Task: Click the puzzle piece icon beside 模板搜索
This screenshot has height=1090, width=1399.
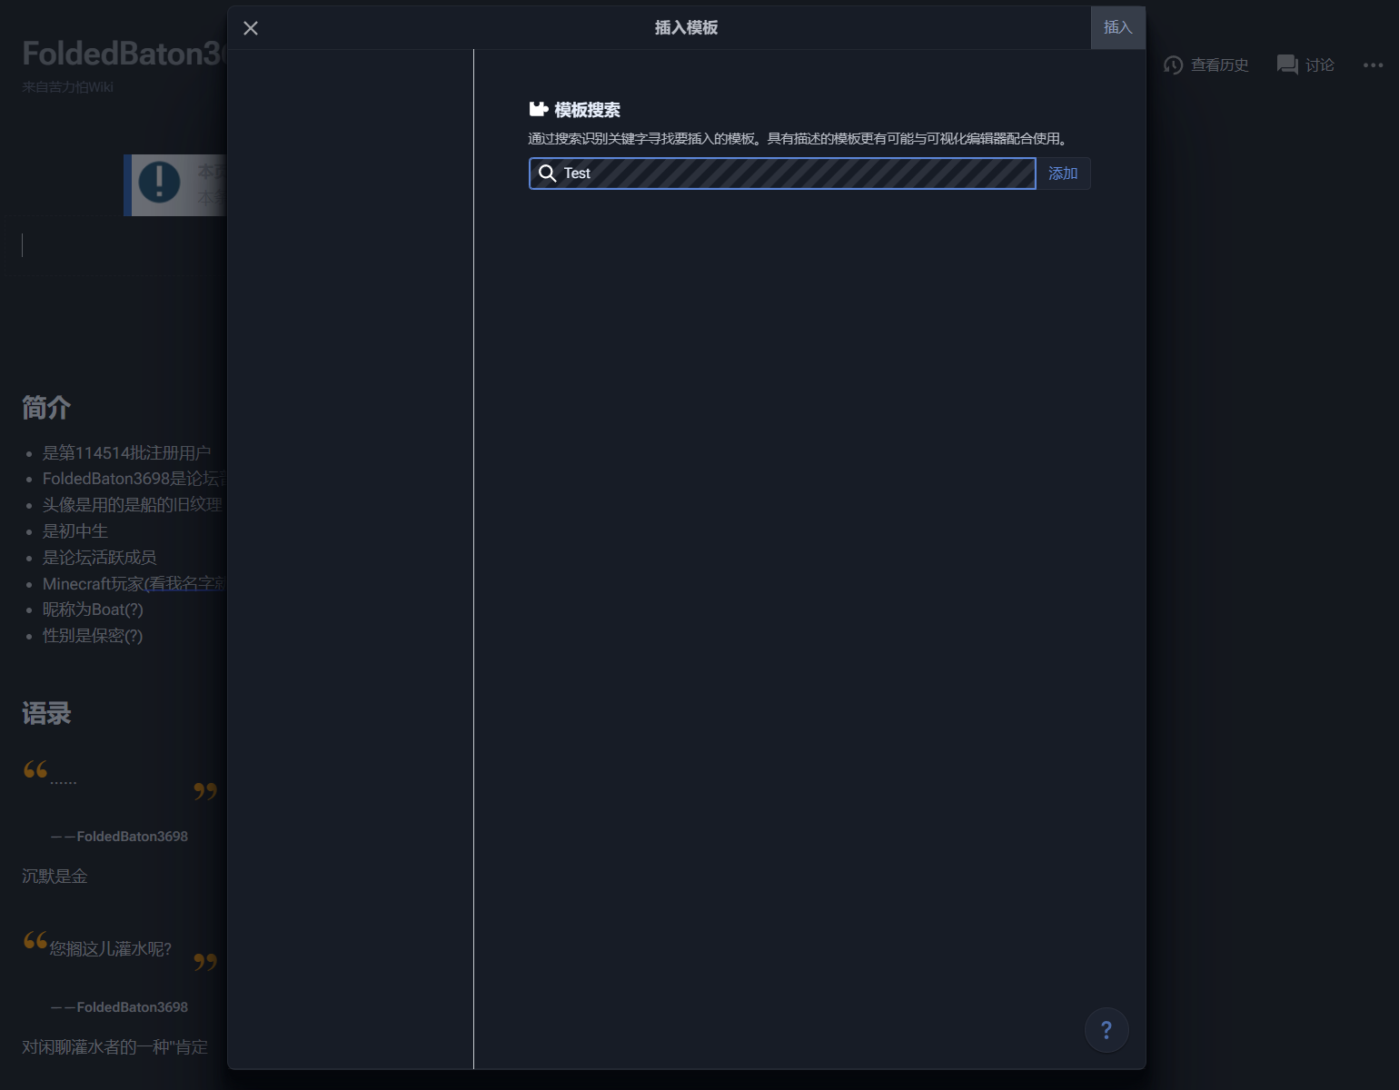Action: pos(539,110)
